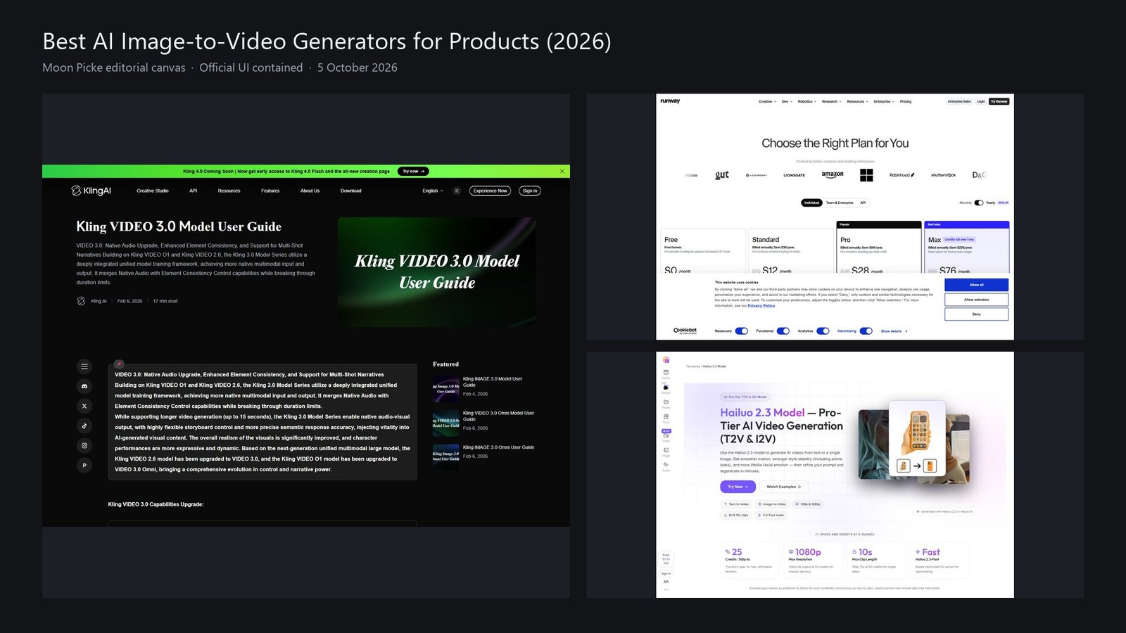
Task: Click the Hailuo logo icon
Action: [666, 360]
